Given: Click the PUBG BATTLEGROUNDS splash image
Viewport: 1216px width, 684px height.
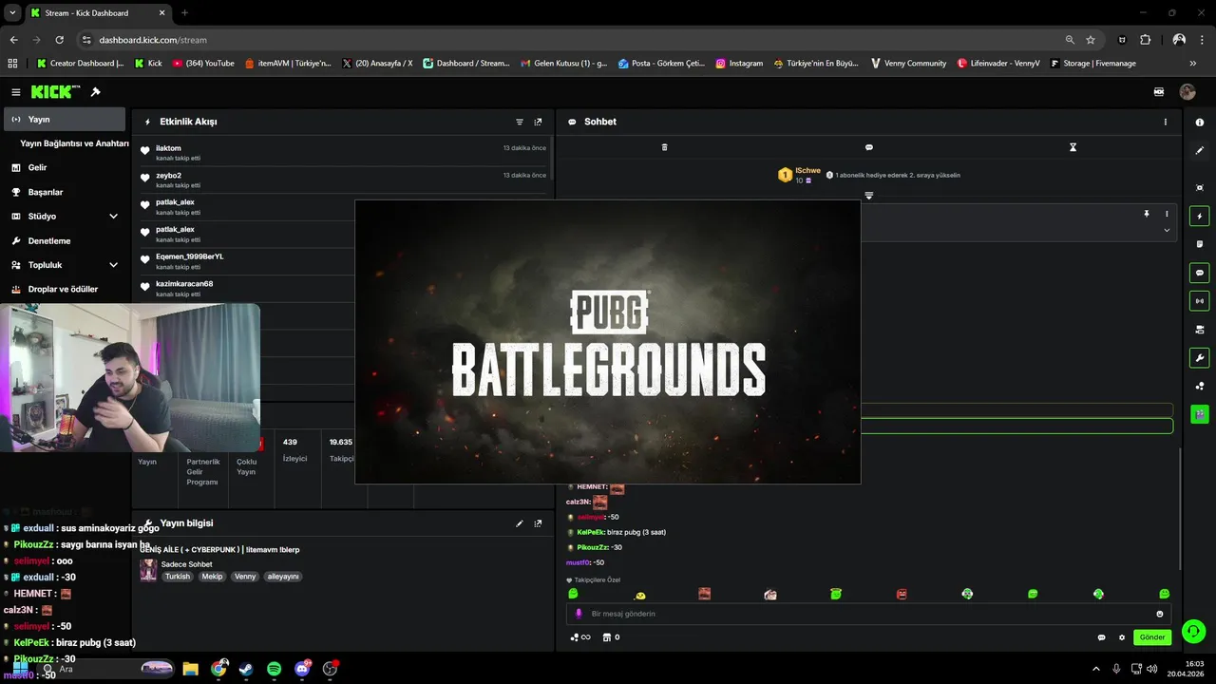Looking at the screenshot, I should click(x=608, y=342).
